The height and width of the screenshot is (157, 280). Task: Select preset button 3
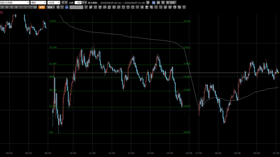2,7
